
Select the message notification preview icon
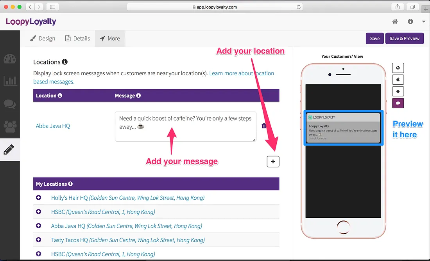398,103
